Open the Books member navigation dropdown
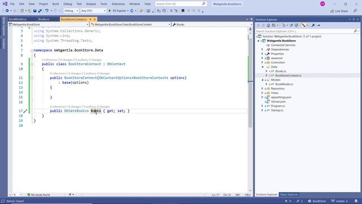This screenshot has width=362, height=204. coord(212,24)
